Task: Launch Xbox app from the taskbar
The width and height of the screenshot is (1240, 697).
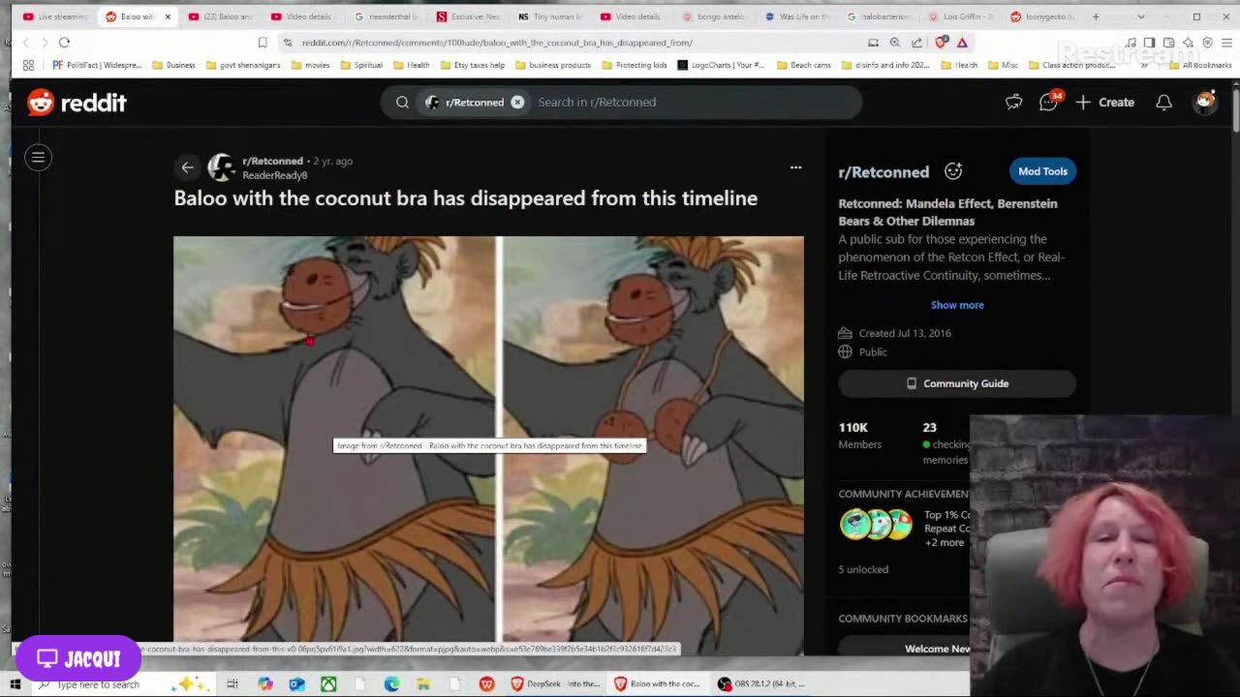Action: pos(328,684)
